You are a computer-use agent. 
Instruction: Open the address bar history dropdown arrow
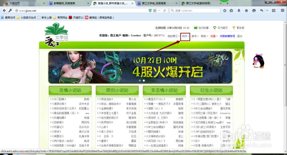159,11
